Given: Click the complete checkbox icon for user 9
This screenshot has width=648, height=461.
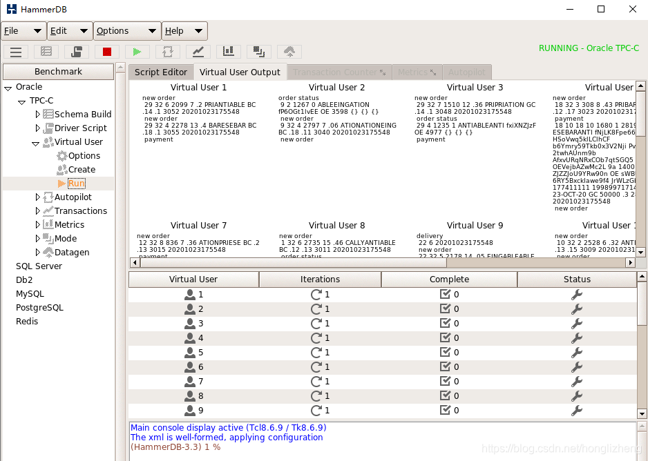Looking at the screenshot, I should (446, 410).
